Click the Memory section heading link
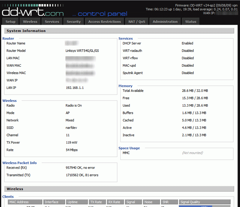 [125, 86]
